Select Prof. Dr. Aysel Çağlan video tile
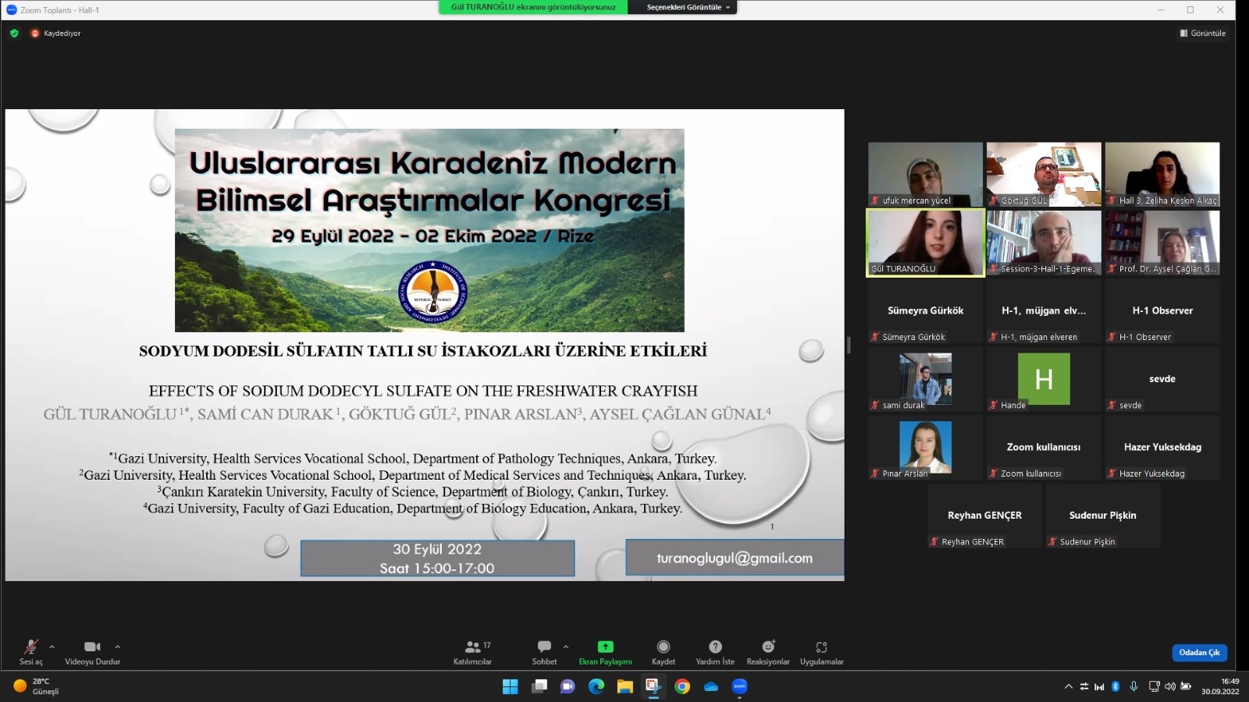The image size is (1249, 702). 1162,243
